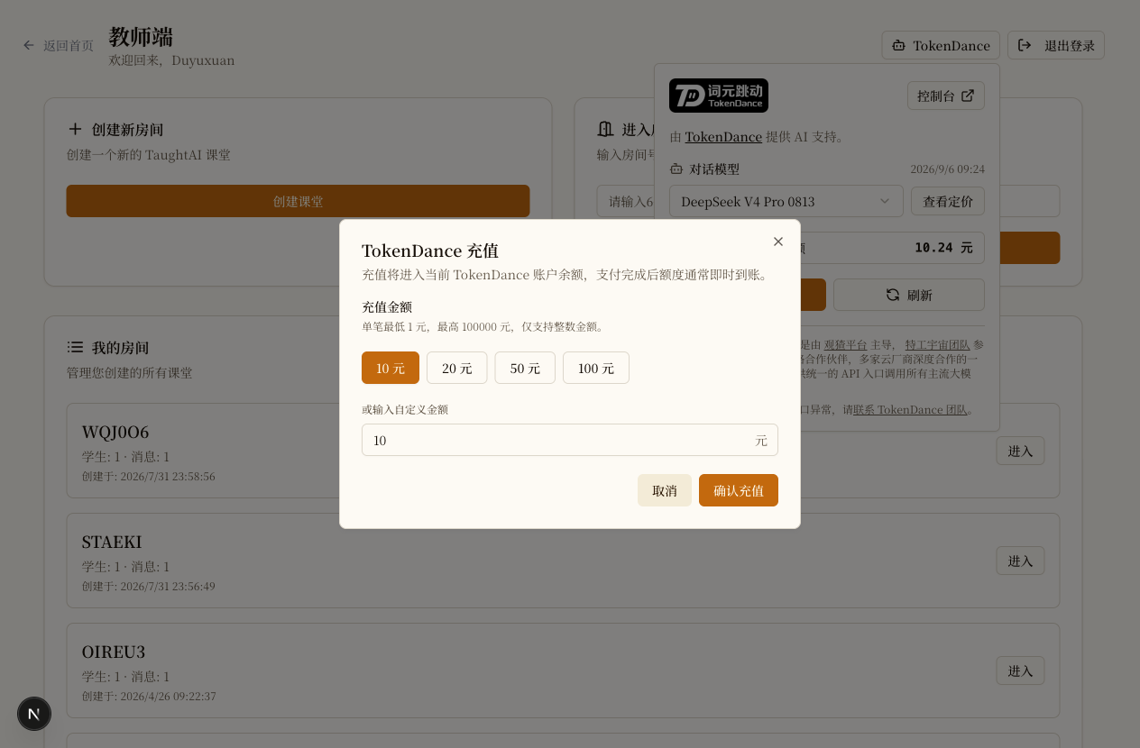Click 创建于: 2026/7/31 23:58:56 text

(149, 476)
